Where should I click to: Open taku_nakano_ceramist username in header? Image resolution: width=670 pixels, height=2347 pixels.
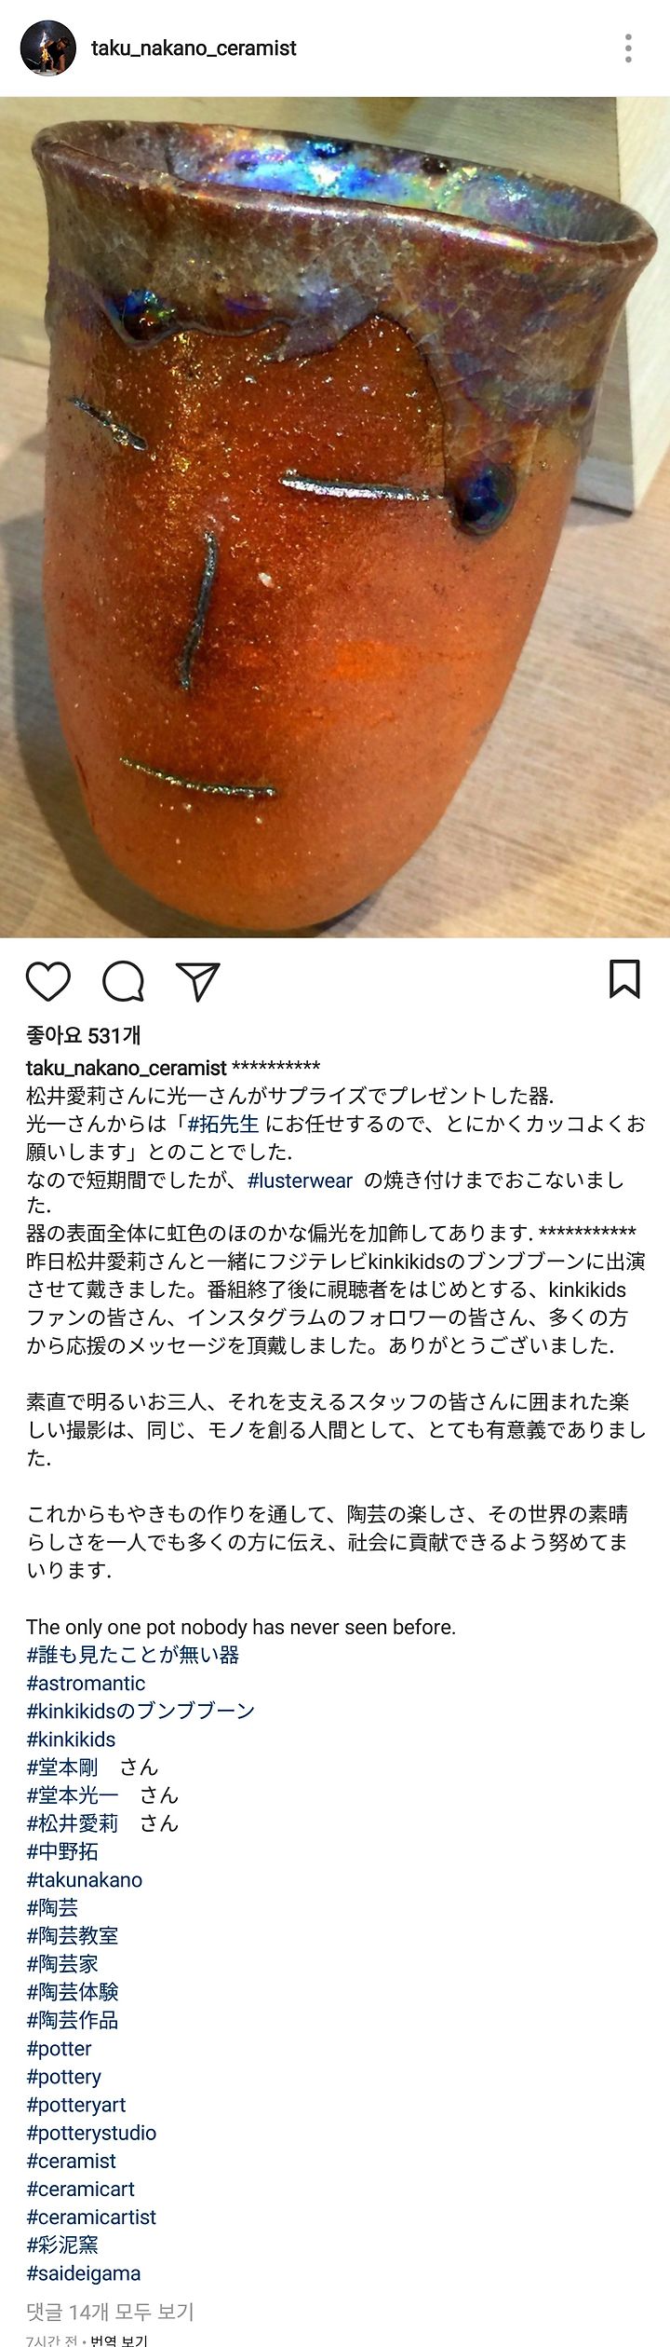coord(194,48)
